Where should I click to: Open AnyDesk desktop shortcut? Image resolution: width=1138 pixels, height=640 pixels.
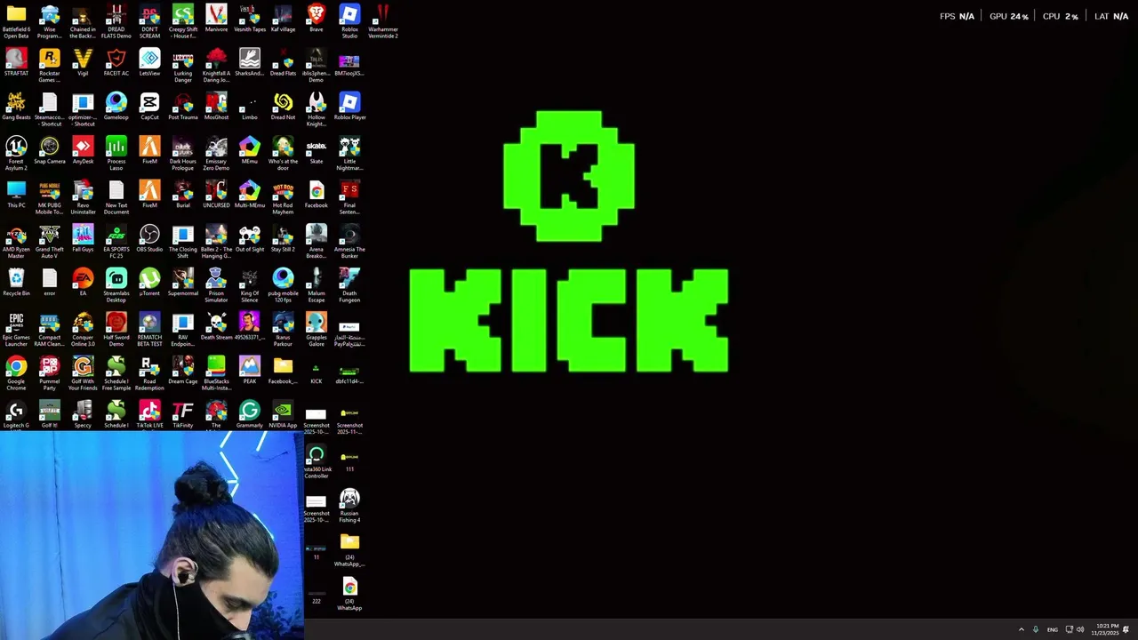click(83, 150)
